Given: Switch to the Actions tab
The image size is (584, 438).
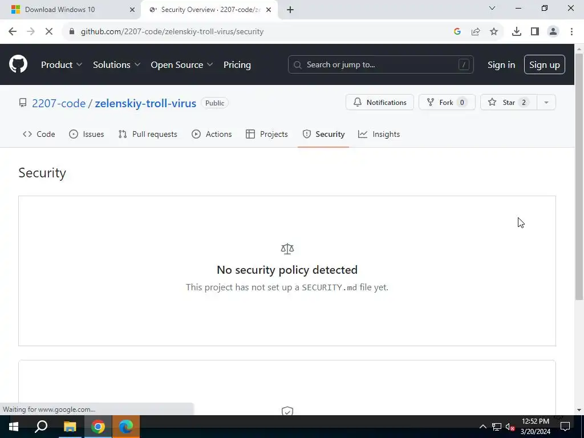Looking at the screenshot, I should click(212, 134).
